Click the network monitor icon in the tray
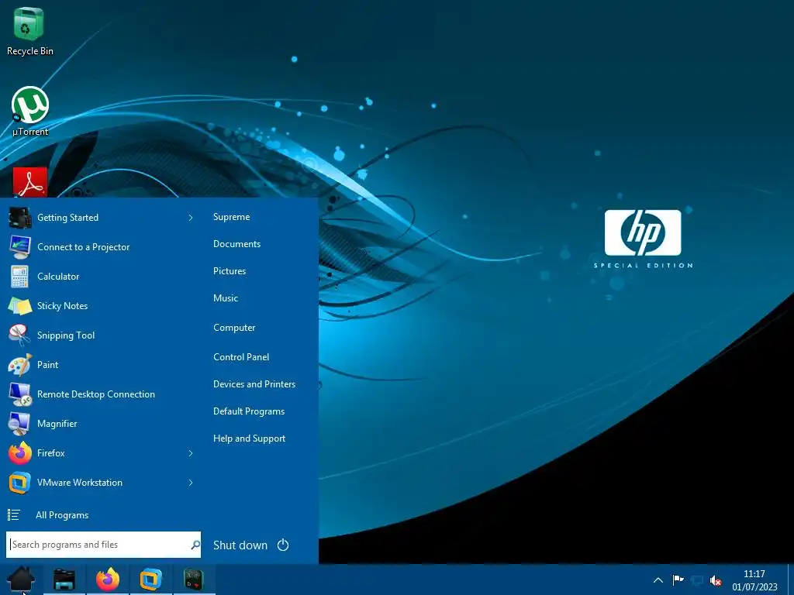The height and width of the screenshot is (595, 794). coord(697,580)
